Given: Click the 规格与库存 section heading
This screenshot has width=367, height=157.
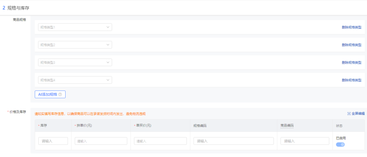Looking at the screenshot, I should coord(18,8).
